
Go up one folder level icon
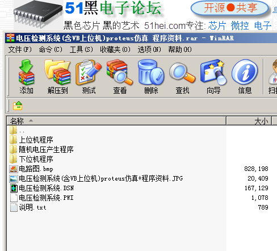click(18, 106)
